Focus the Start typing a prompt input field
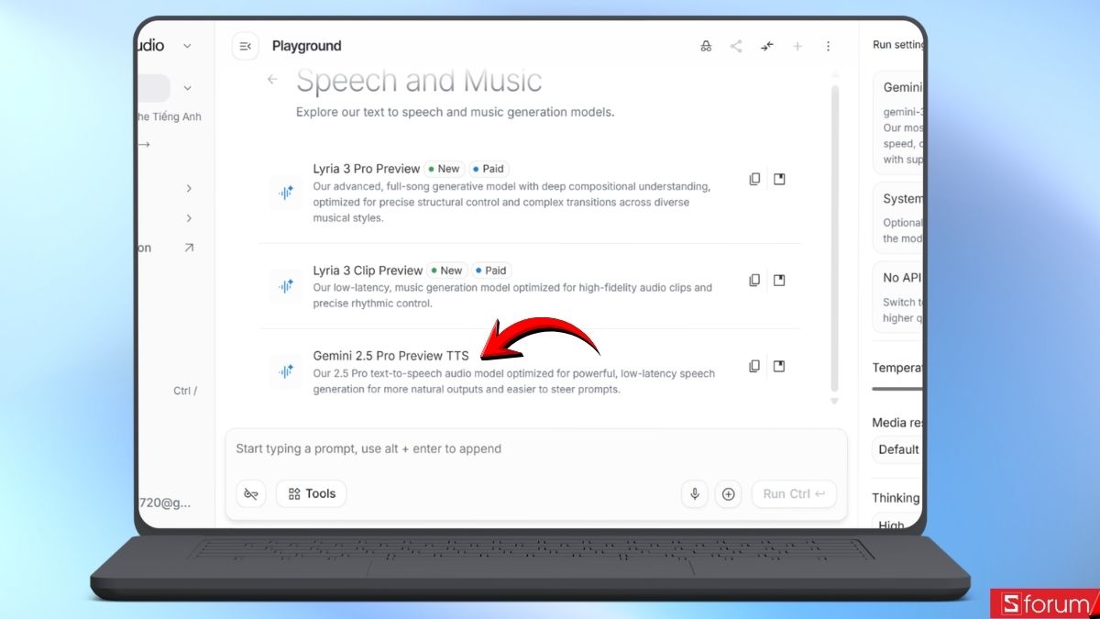 [536, 448]
